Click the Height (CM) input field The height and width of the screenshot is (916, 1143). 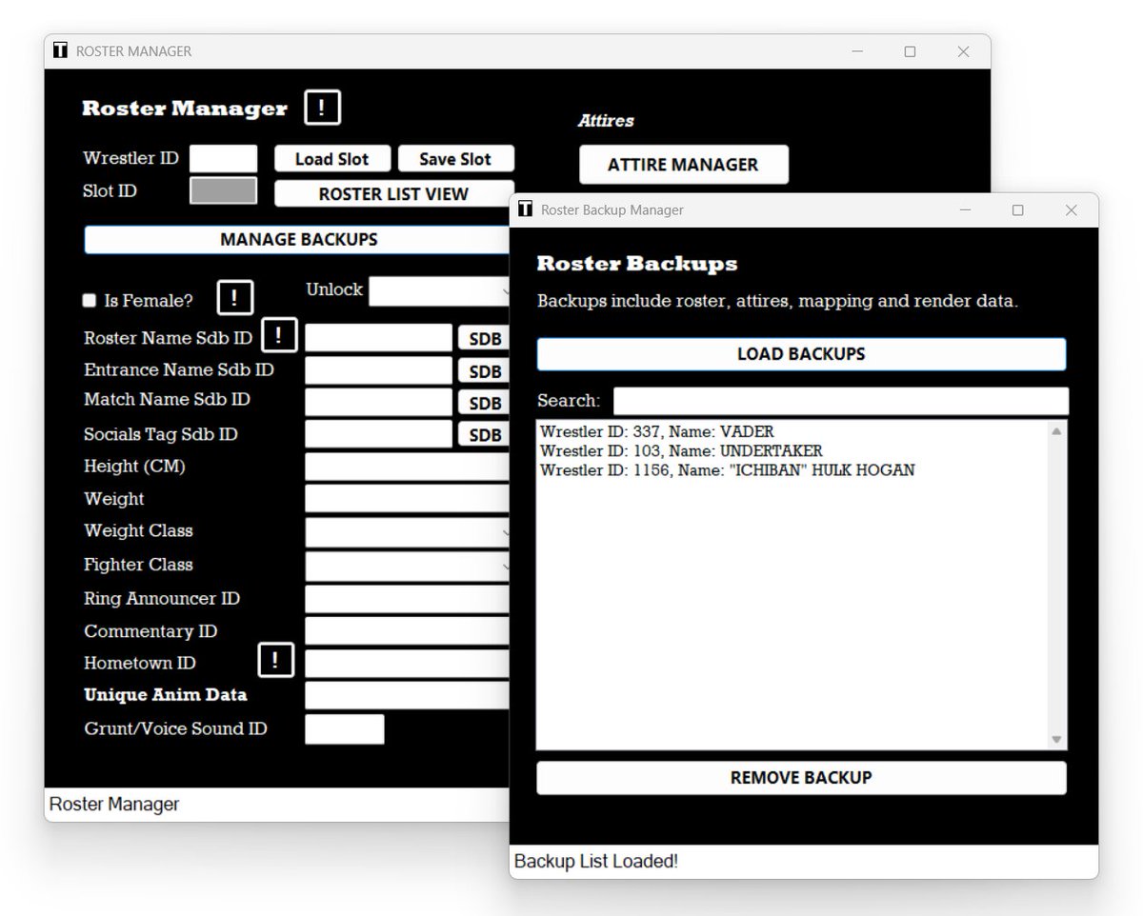(408, 467)
